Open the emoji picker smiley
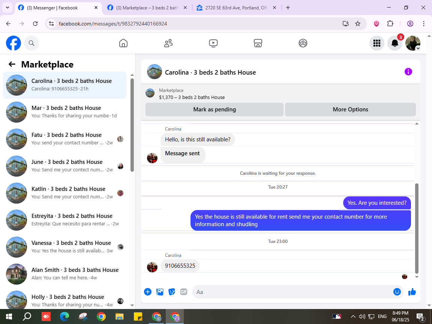 (397, 292)
